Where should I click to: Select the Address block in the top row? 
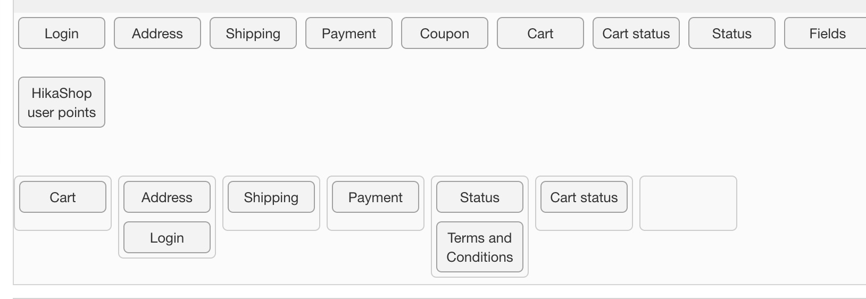tap(157, 34)
